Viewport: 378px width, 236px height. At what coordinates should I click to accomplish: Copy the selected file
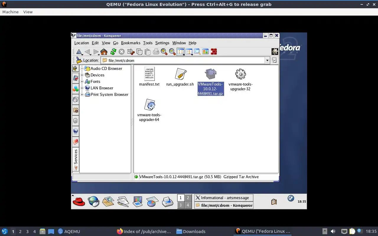click(x=139, y=52)
